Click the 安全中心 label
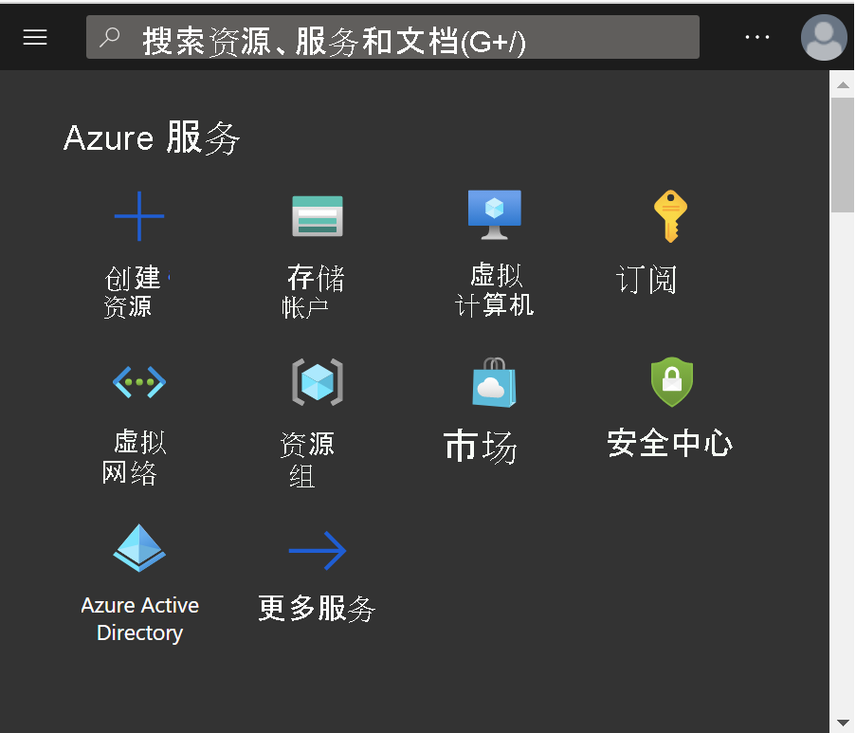 [670, 443]
